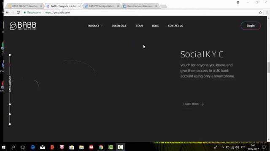
Task: Open the green Camtasia taskbar icon
Action: (x=111, y=147)
